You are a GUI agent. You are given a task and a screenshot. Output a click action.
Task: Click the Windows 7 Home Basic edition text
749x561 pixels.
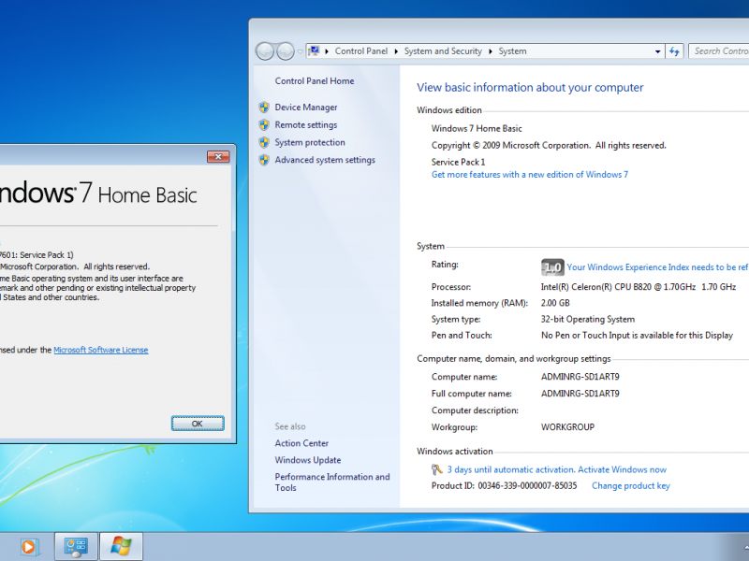coord(477,128)
